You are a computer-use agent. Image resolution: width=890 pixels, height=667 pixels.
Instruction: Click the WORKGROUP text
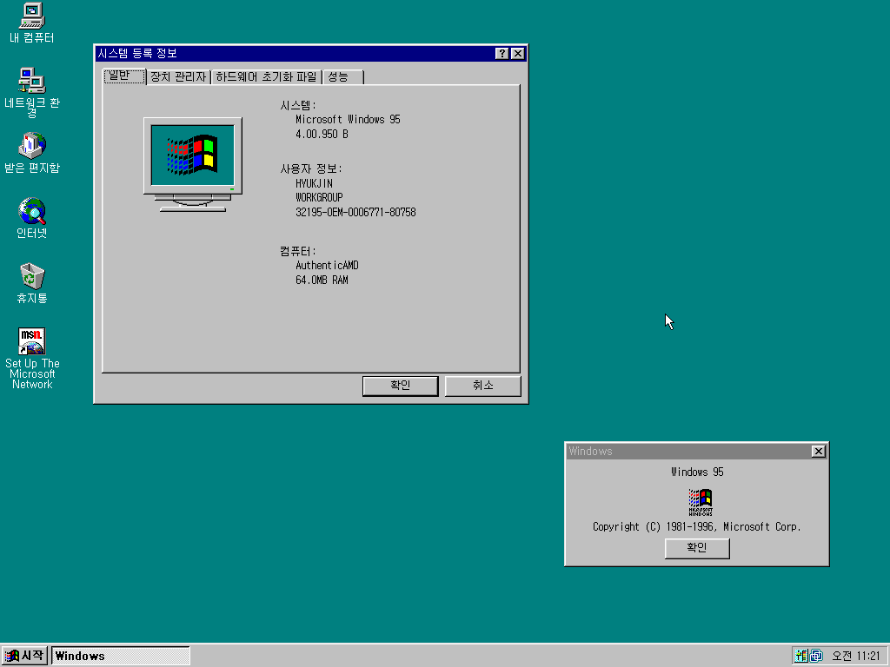point(319,197)
